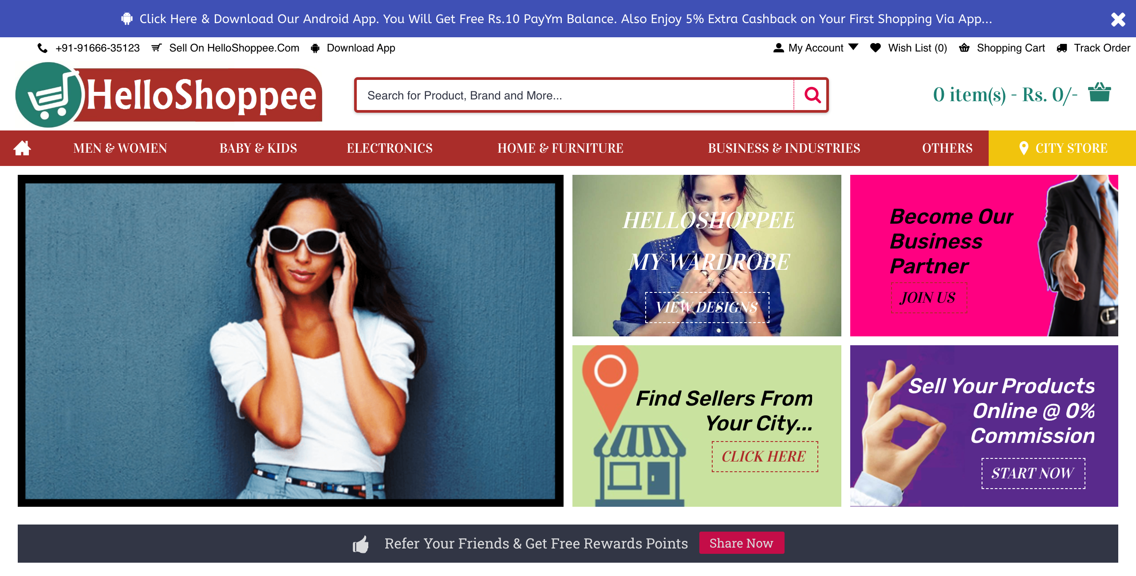Click the truck icon for Track Order
The height and width of the screenshot is (576, 1136).
1061,48
